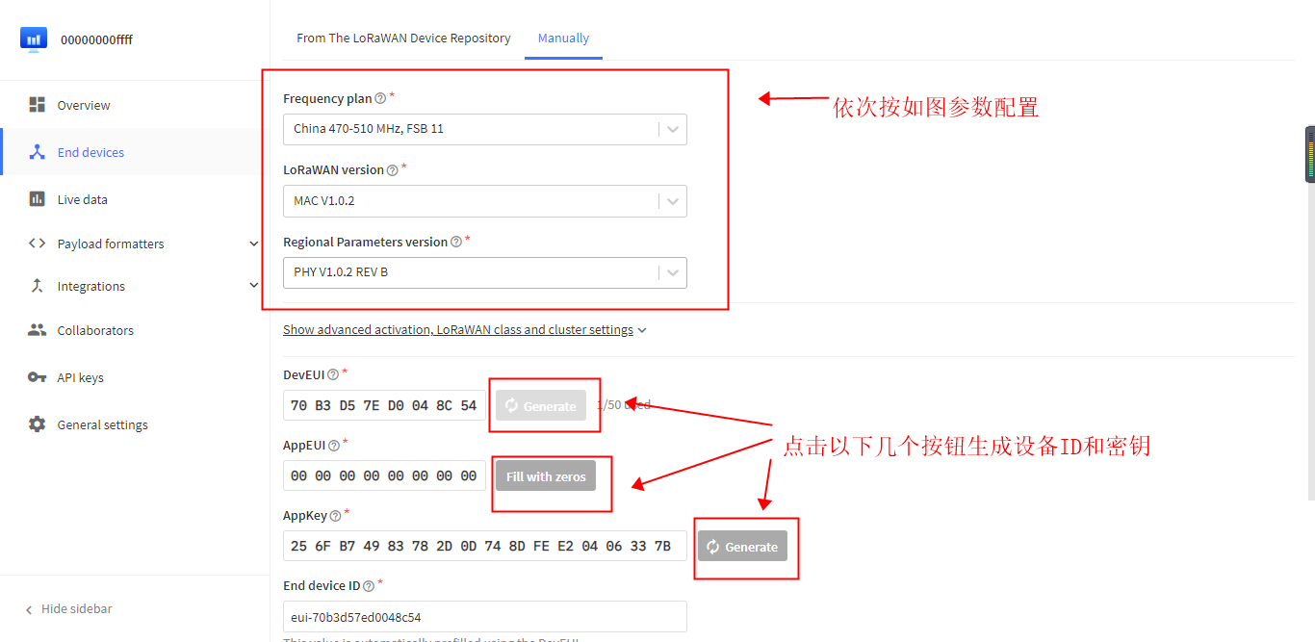The width and height of the screenshot is (1315, 642).
Task: Click the Overview dashboard icon in sidebar
Action: [38, 105]
